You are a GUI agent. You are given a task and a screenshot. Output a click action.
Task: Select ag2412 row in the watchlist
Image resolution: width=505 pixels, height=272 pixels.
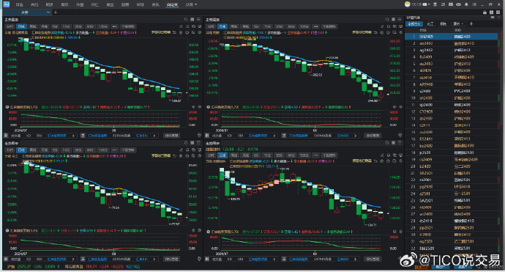[x=452, y=50]
